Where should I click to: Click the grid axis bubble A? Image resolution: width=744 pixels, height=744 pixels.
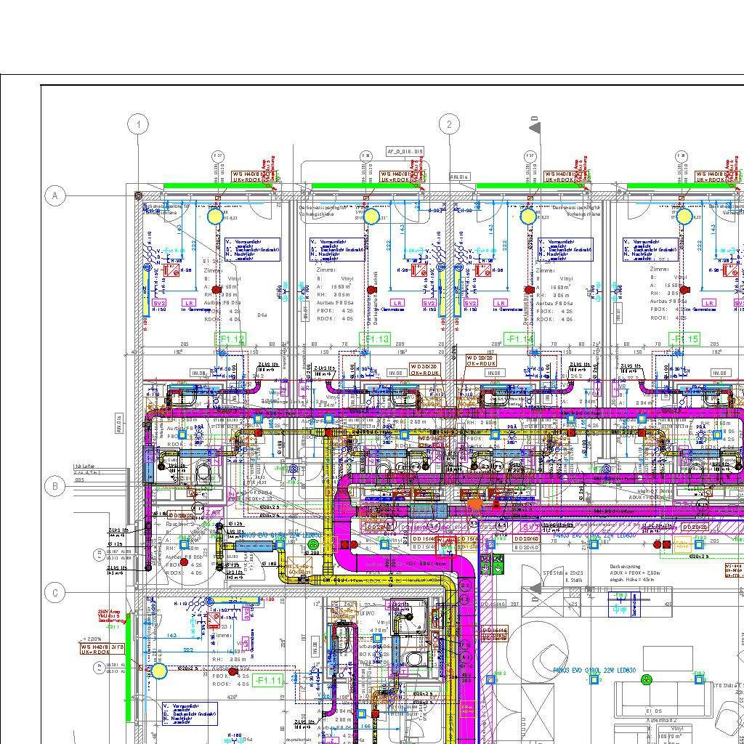54,195
